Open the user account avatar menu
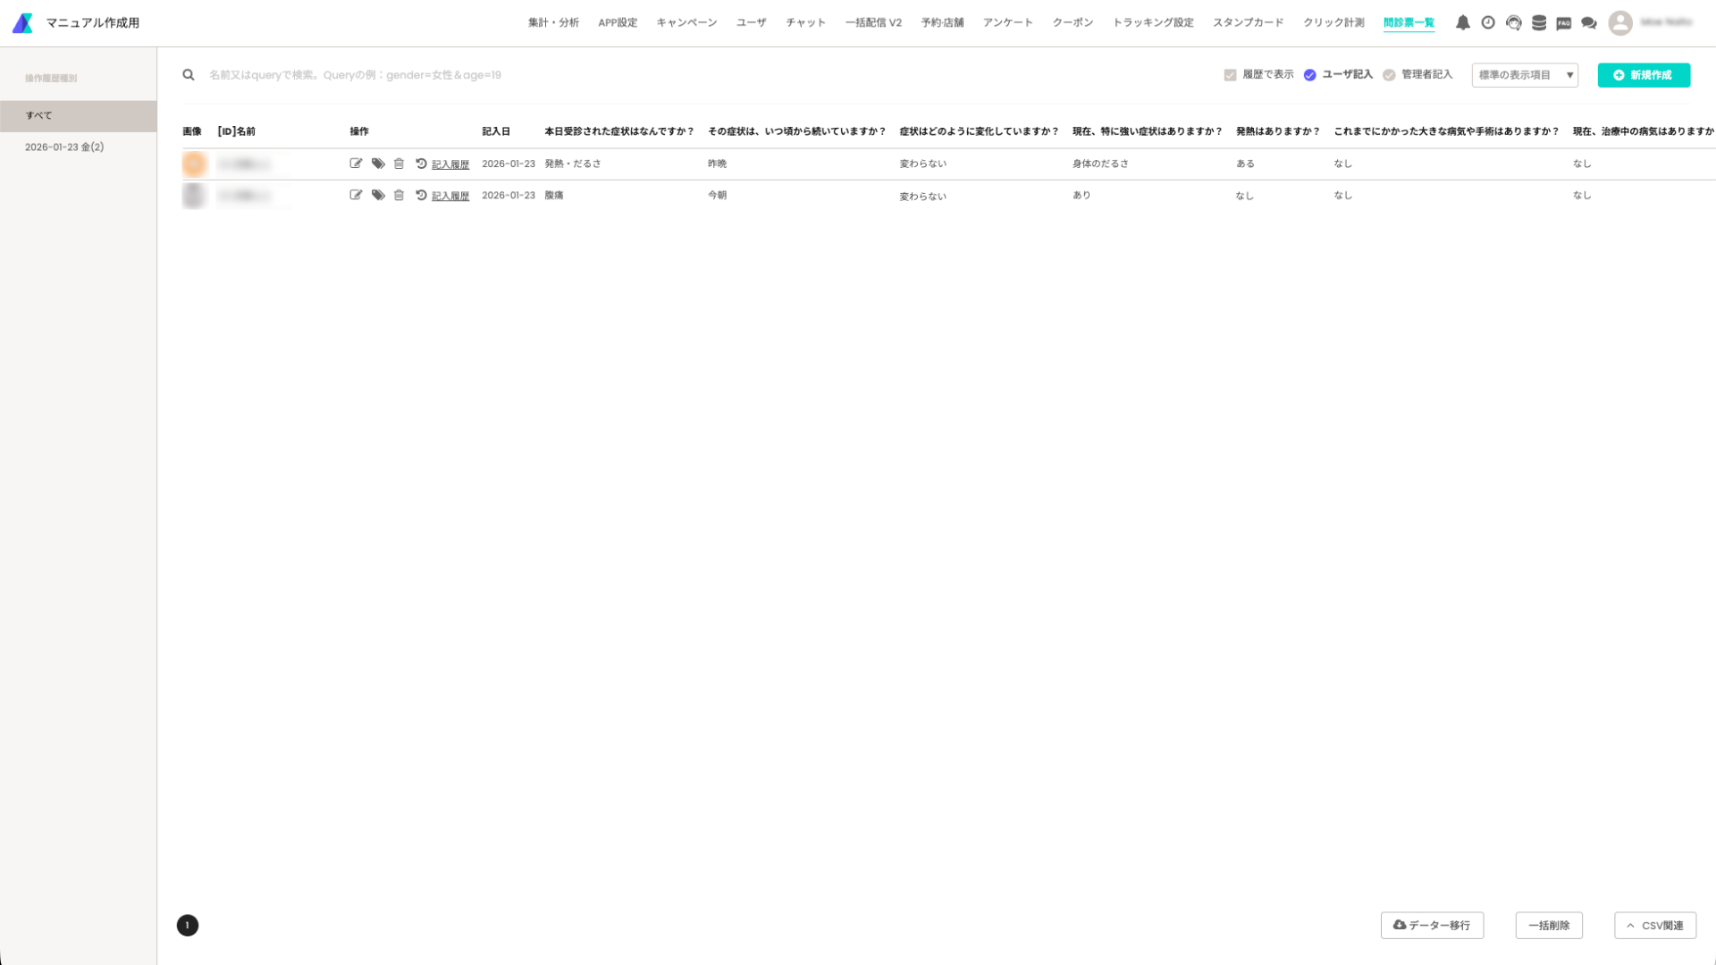The image size is (1716, 965). [1620, 23]
